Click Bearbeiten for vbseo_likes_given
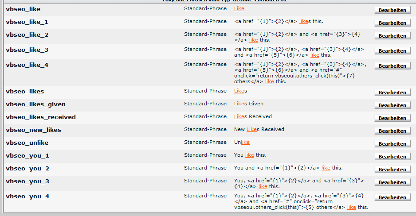 (x=392, y=105)
